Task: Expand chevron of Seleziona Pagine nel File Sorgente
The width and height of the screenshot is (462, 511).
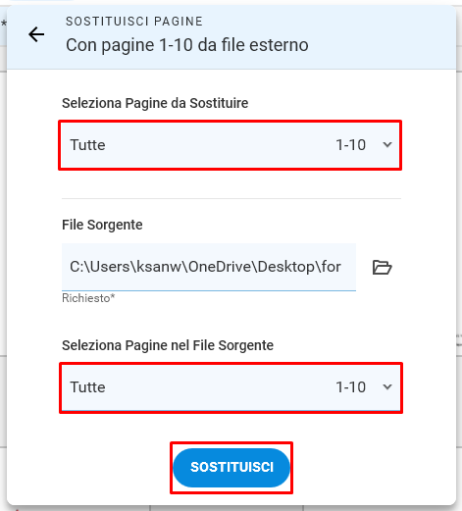Action: pos(387,387)
